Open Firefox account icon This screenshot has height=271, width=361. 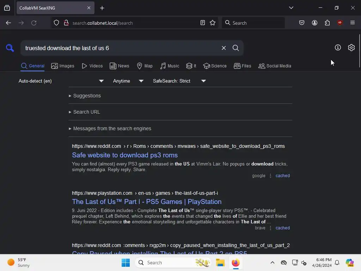tap(314, 23)
